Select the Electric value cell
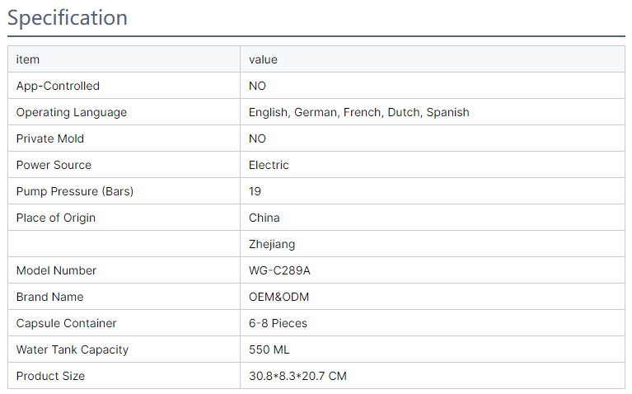Viewport: 632px width, 394px height. coord(269,165)
